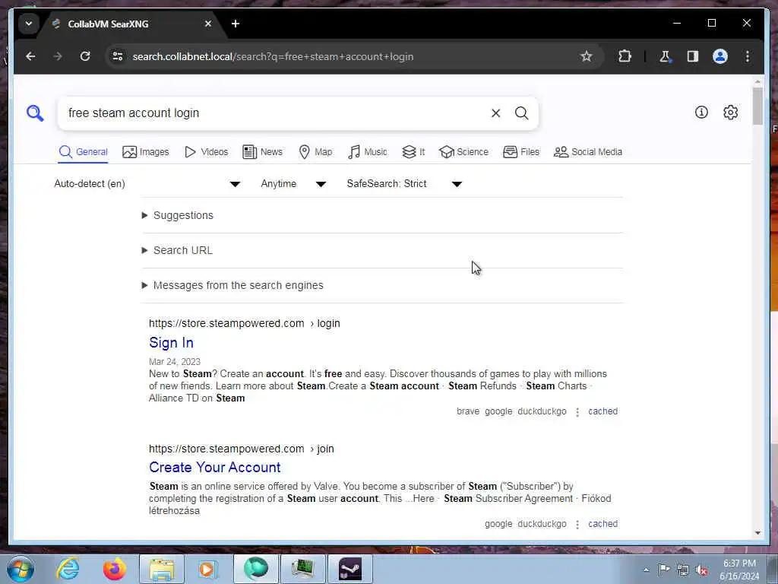Image resolution: width=778 pixels, height=584 pixels.
Task: Close the CollabVM SearXNG tab
Action: click(208, 24)
